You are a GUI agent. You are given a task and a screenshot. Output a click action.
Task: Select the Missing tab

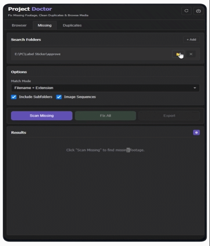[44, 25]
